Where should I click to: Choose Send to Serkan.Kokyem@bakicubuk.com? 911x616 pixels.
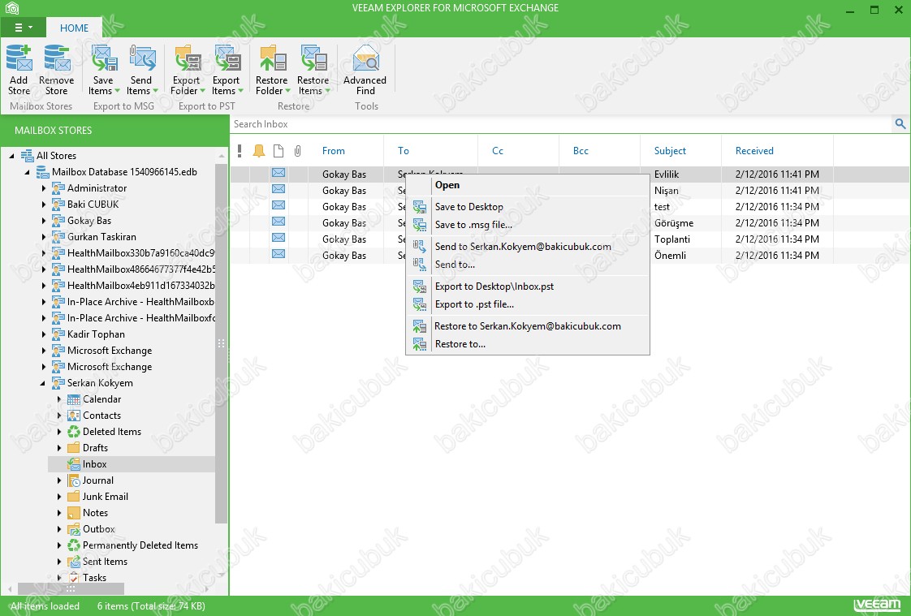528,247
